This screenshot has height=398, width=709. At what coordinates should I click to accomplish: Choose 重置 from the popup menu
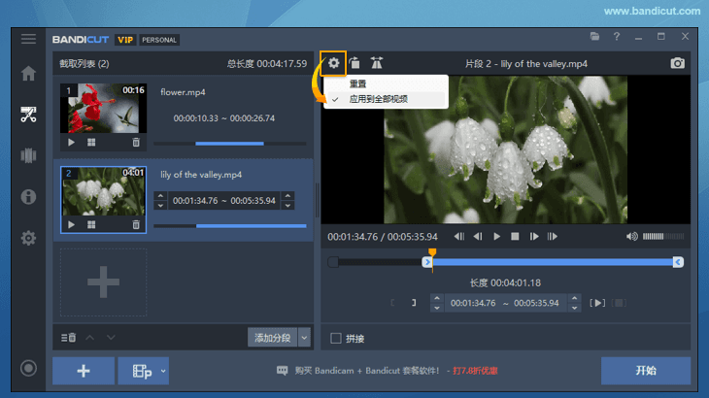358,84
